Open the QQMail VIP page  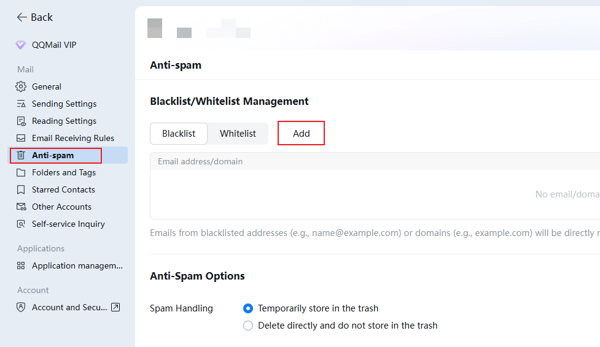tap(54, 45)
